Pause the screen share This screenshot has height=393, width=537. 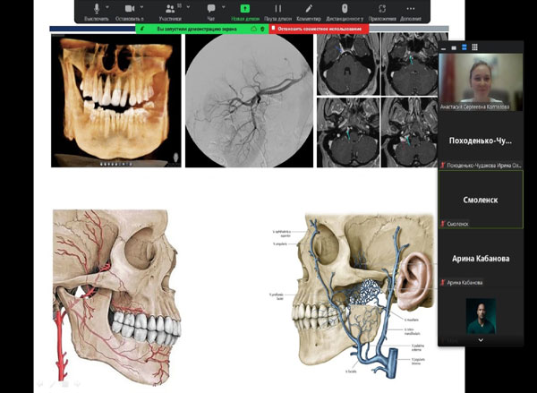point(277,10)
